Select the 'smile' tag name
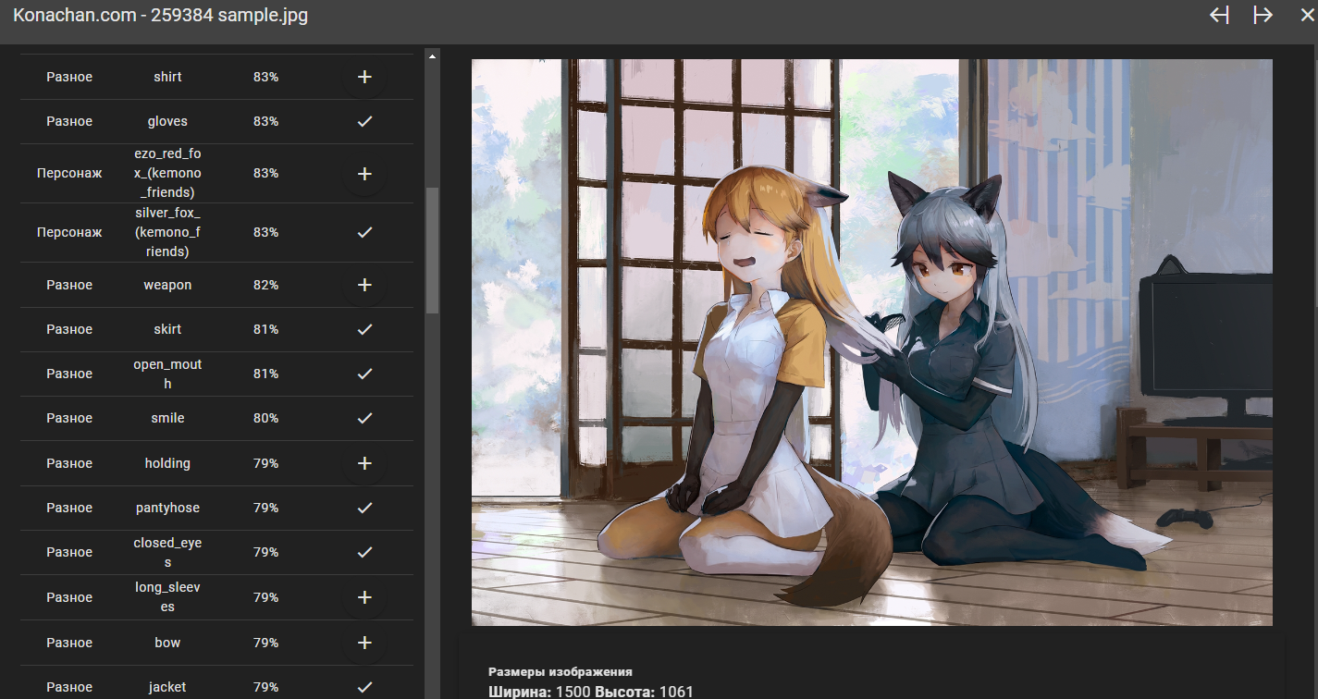 [x=167, y=418]
